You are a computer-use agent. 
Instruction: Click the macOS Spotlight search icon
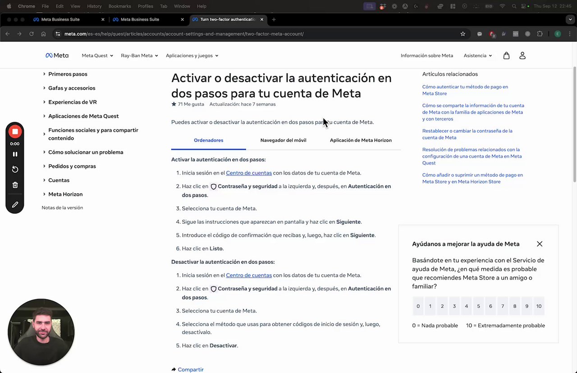(x=514, y=6)
